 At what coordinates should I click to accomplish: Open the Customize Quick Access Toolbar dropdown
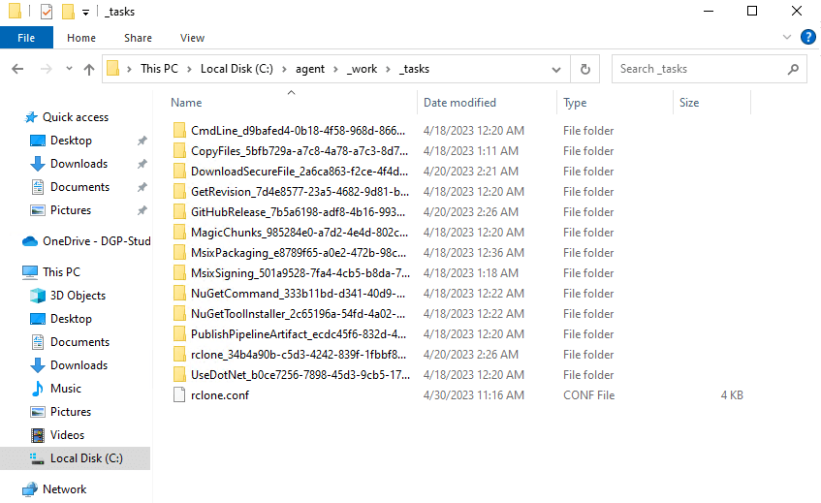point(85,12)
